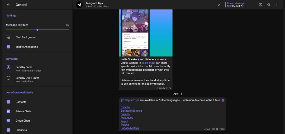Uncheck Contacts auto-download
Screen dimensions: 285x134
coord(8,102)
